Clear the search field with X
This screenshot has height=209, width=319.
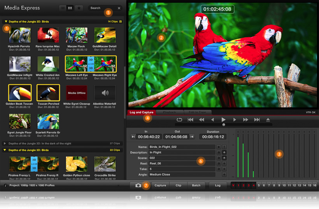(119, 8)
